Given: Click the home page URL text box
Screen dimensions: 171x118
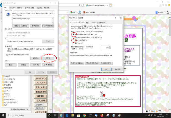Looking at the screenshot, I should point(33,20).
